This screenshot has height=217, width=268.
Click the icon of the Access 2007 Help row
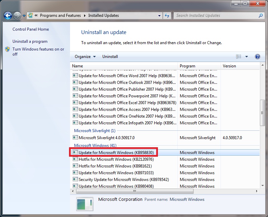point(75,109)
